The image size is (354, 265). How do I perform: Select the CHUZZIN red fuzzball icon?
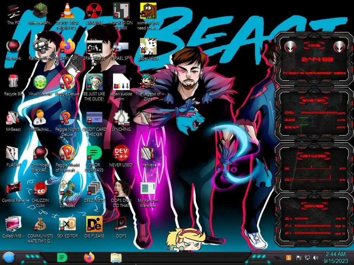pyautogui.click(x=40, y=189)
